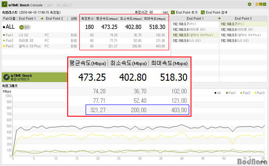Sort by 최대속도 column header

pos(155,18)
